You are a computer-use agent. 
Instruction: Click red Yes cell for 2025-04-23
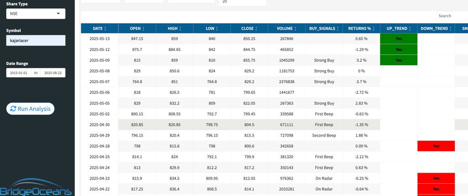(436, 178)
